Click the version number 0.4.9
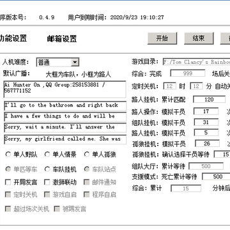The height and width of the screenshot is (230, 230). click(47, 17)
